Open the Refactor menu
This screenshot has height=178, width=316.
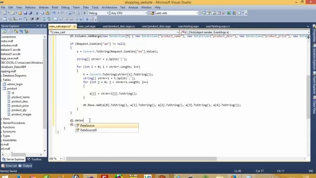(30, 7)
